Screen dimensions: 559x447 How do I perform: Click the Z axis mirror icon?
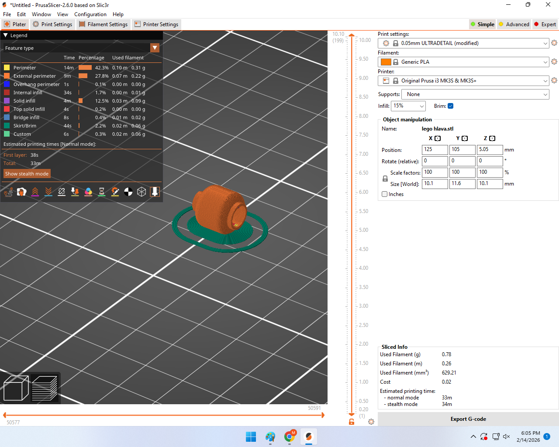coord(492,138)
